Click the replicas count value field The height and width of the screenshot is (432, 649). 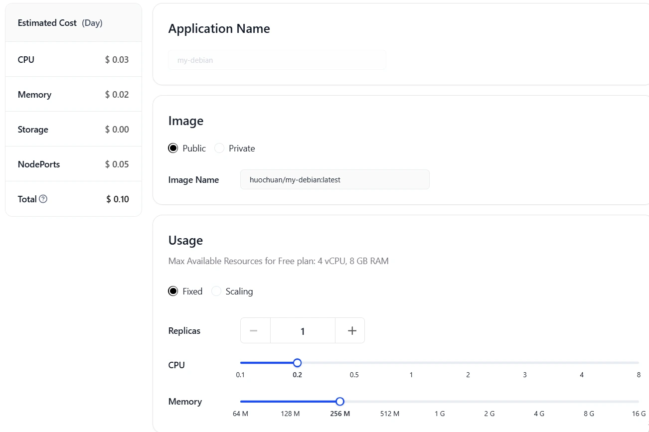pyautogui.click(x=303, y=331)
